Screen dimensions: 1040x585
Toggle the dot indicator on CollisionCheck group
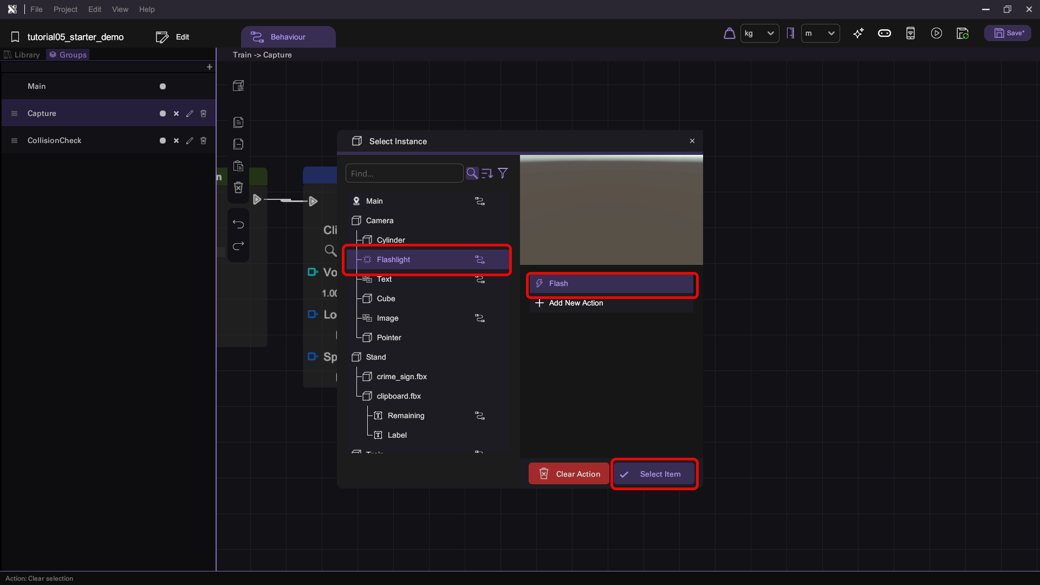point(162,140)
